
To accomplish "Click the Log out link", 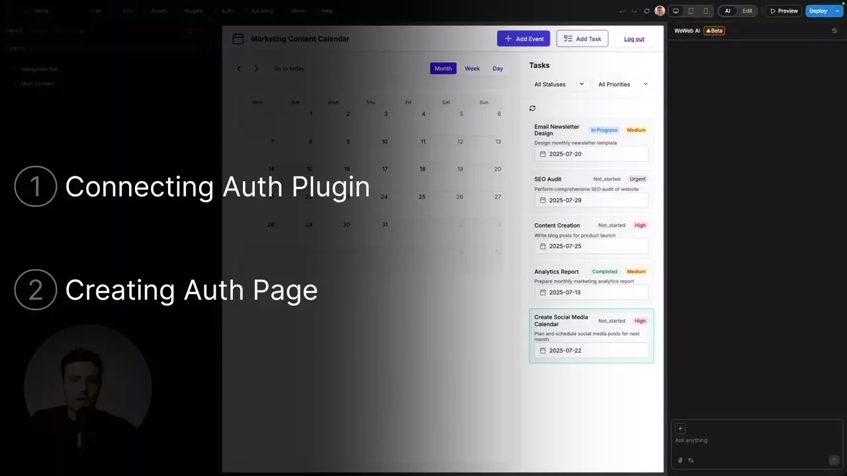I will [633, 38].
